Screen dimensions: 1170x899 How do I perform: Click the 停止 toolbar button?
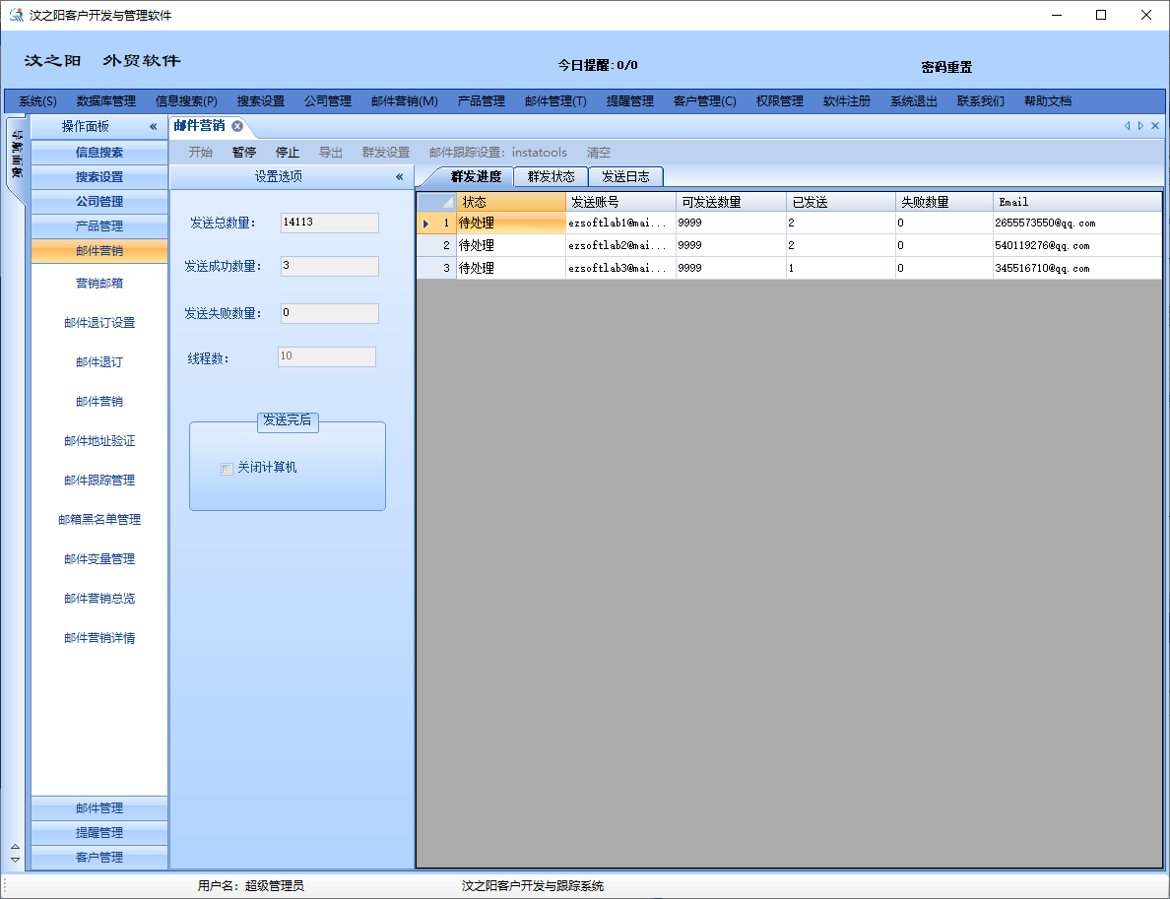coord(287,152)
